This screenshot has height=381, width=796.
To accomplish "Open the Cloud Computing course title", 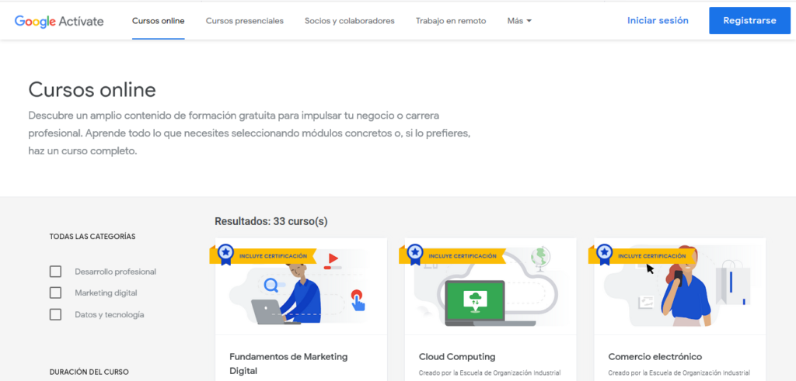I will 456,357.
